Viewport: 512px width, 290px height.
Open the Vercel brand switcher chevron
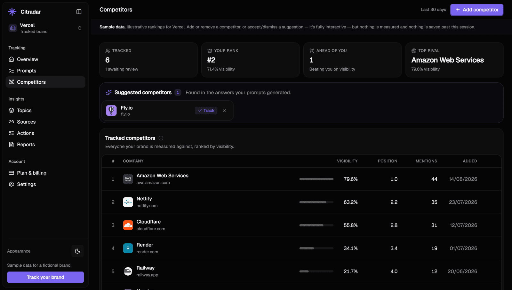tap(80, 28)
